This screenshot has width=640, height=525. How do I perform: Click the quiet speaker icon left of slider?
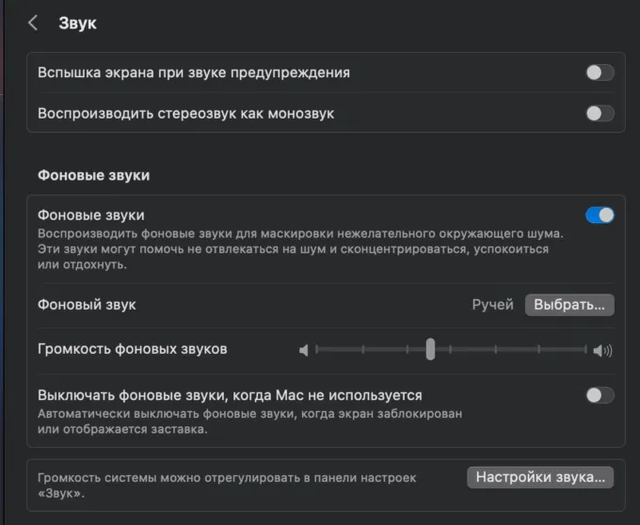303,351
